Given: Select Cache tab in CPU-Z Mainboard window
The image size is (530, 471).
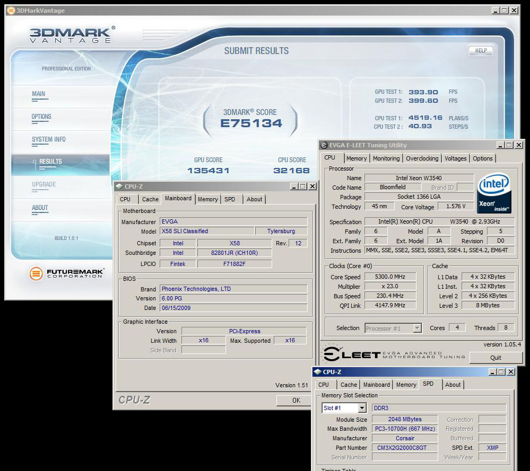Looking at the screenshot, I should tap(150, 199).
